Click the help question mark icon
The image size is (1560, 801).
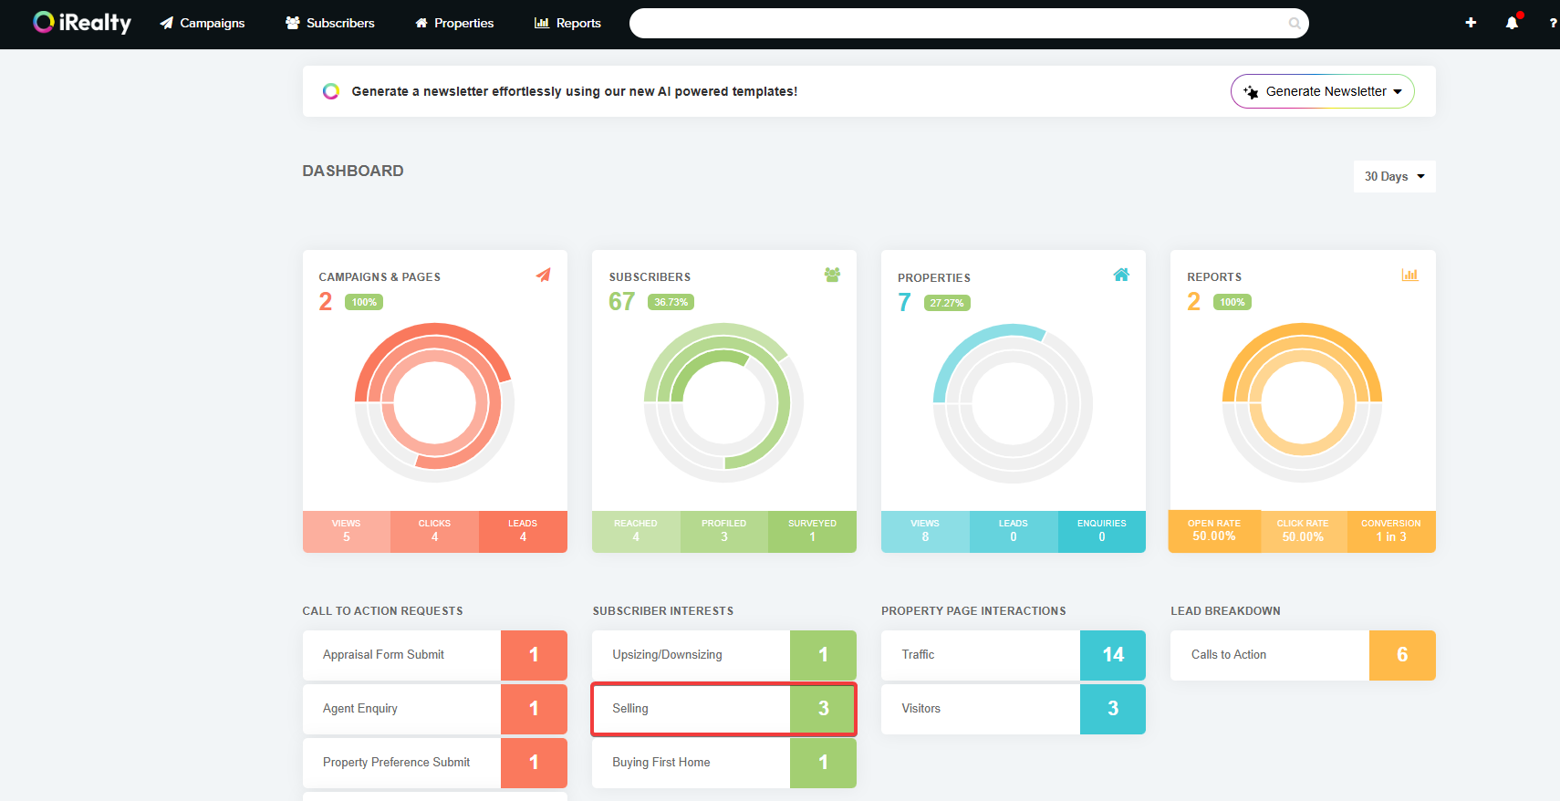point(1553,23)
